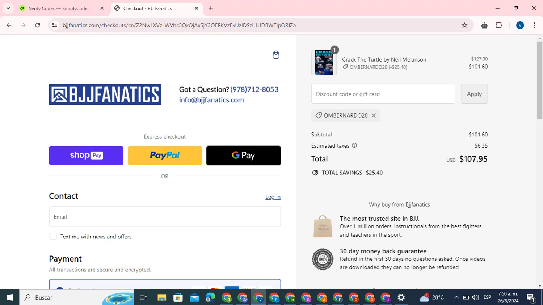Focus the Email contact field
The height and width of the screenshot is (305, 543).
(x=165, y=217)
